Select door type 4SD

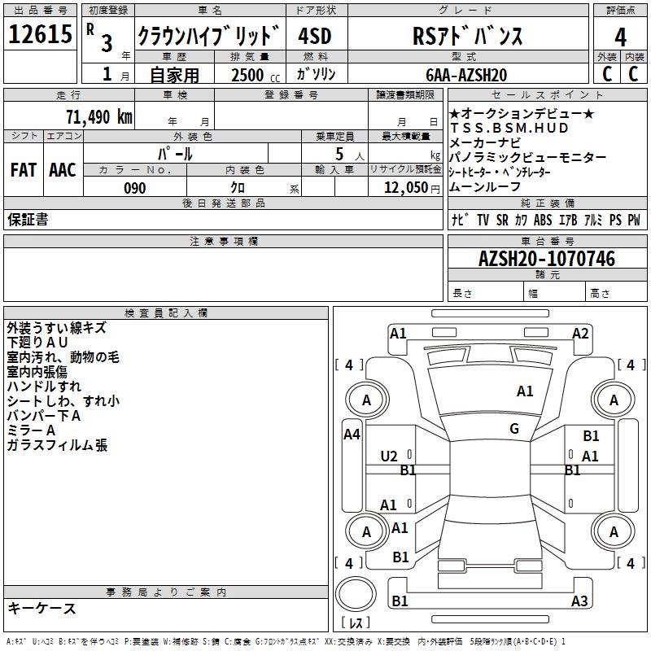tap(315, 36)
